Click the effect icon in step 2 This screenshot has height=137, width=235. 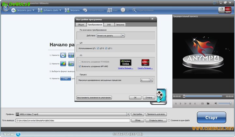63,64
